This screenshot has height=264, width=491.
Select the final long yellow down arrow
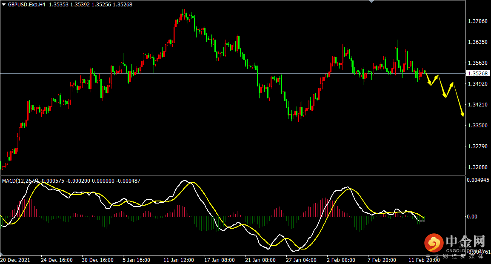[458, 100]
